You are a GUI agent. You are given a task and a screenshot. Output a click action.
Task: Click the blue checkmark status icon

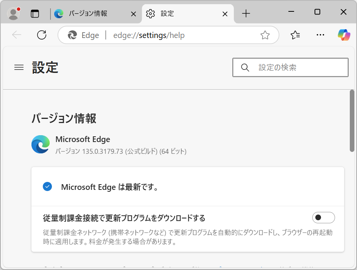tap(47, 186)
